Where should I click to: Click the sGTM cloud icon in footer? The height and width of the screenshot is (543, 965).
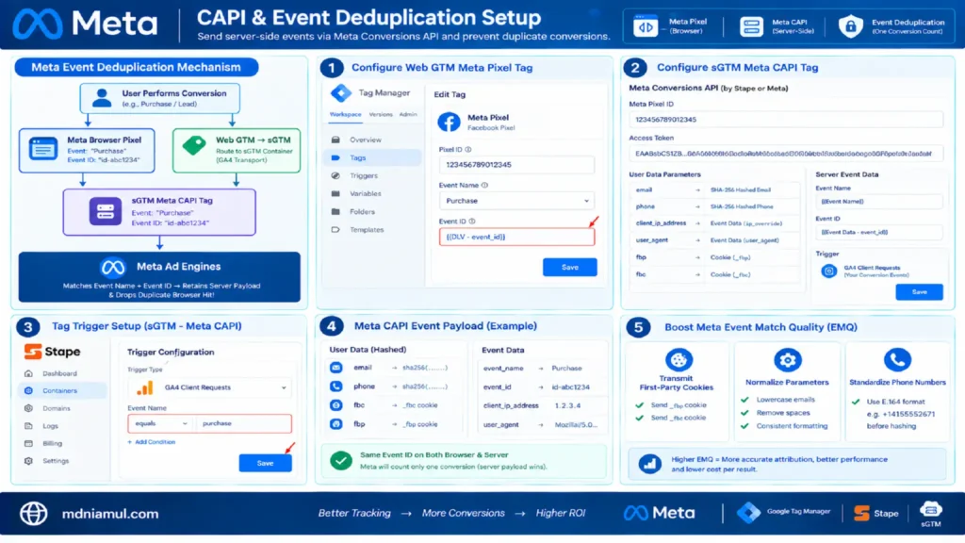(930, 509)
